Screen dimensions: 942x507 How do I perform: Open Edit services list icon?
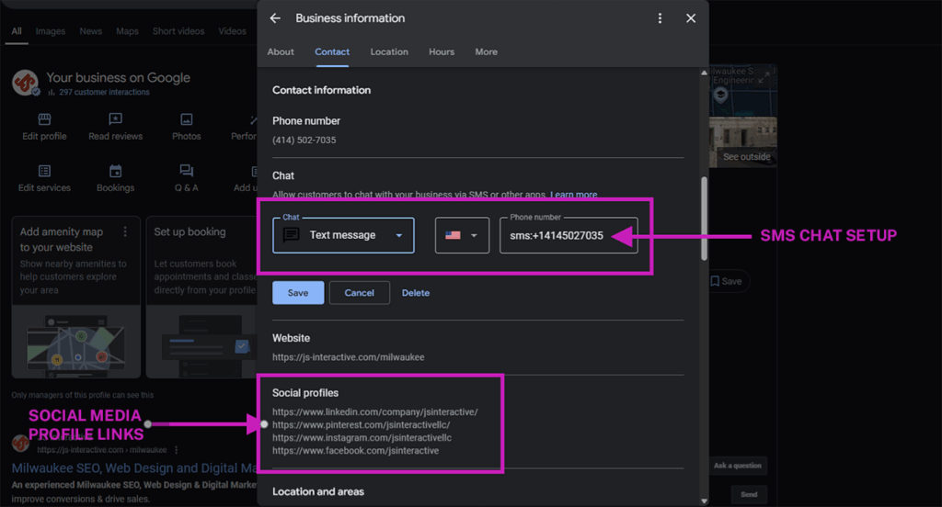coord(44,171)
